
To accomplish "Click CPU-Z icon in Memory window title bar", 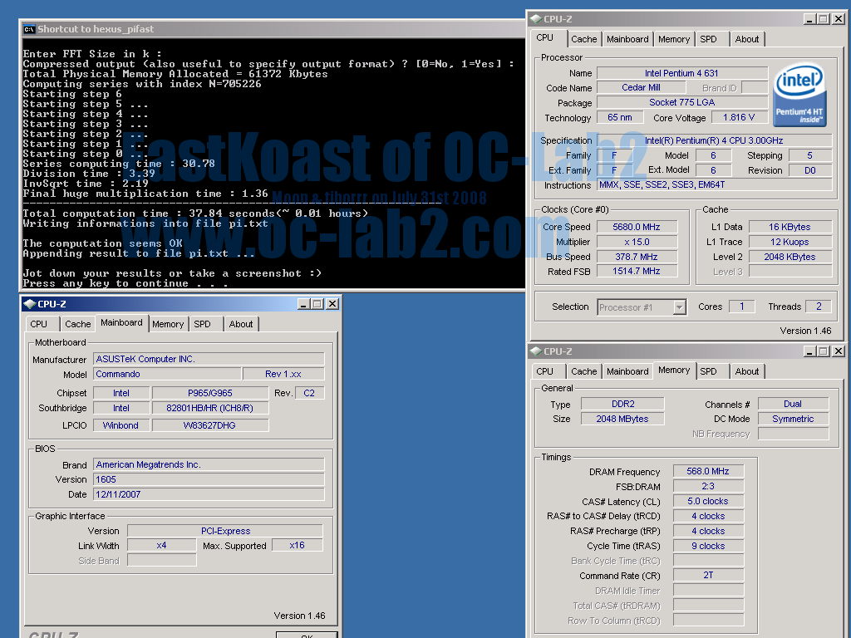I will pos(536,351).
